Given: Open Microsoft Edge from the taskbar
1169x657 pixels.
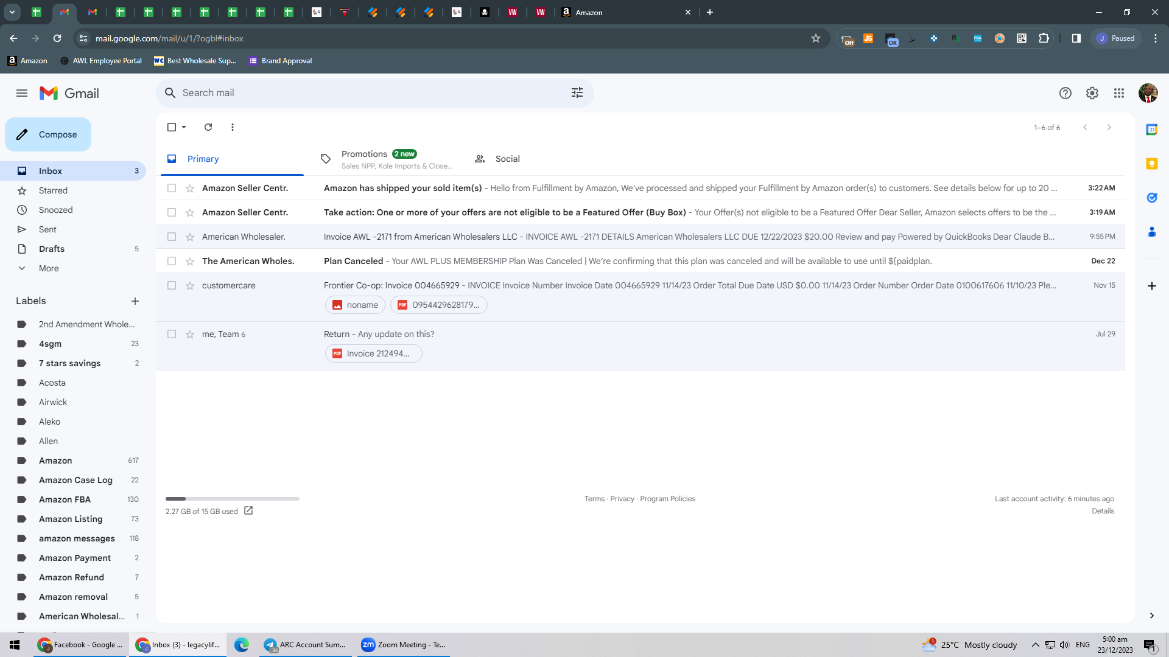Looking at the screenshot, I should click(242, 645).
